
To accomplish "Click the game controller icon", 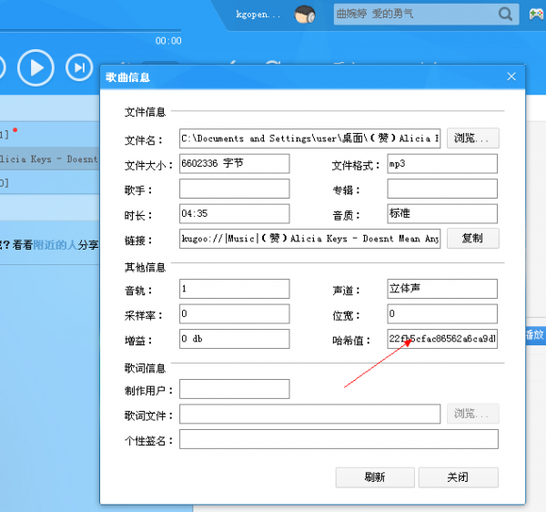I will pos(535,15).
